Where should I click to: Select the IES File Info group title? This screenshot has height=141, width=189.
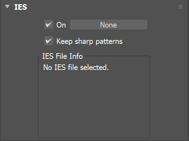pos(62,56)
